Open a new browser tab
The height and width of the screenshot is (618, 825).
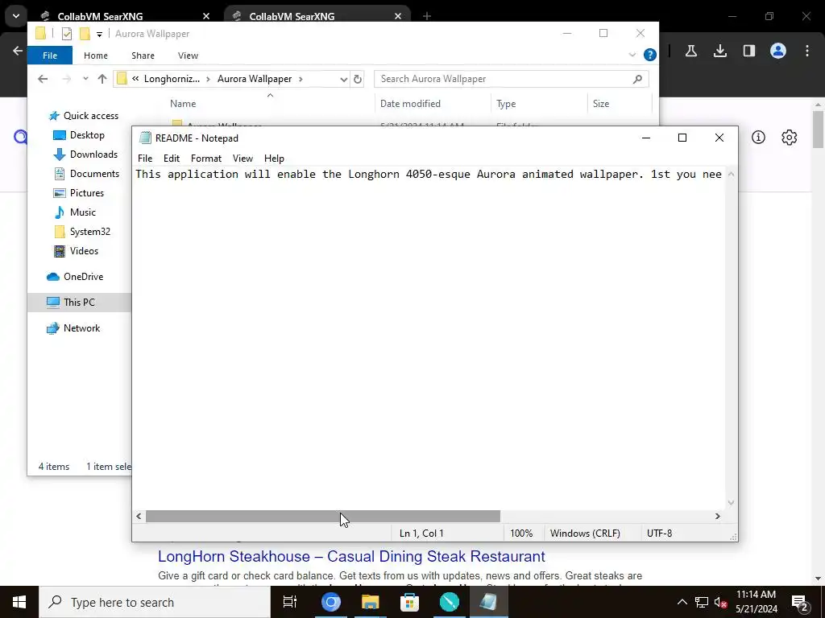[427, 16]
